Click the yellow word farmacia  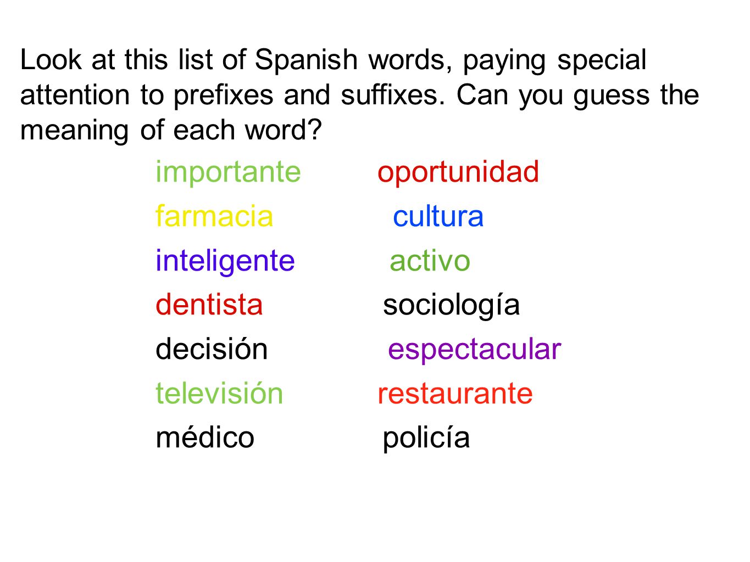click(214, 216)
